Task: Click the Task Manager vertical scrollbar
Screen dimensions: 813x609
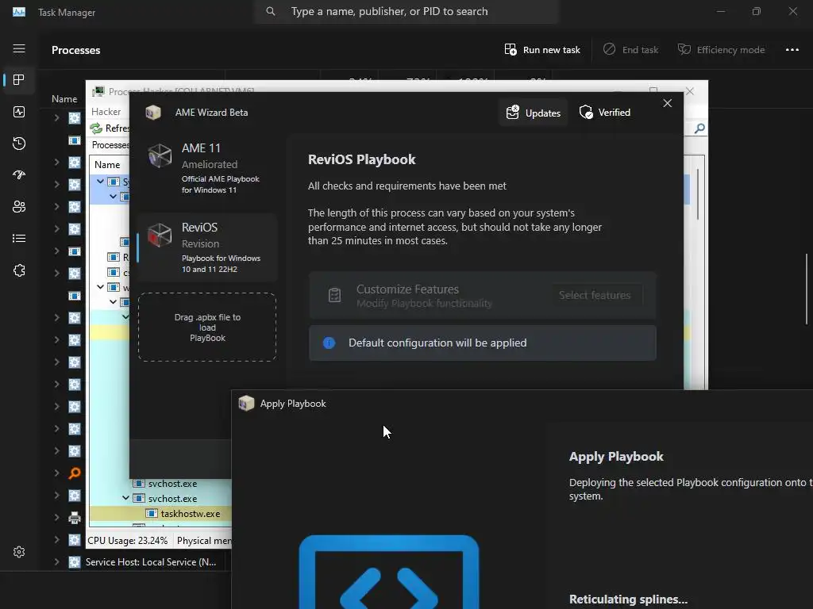Action: click(x=807, y=289)
